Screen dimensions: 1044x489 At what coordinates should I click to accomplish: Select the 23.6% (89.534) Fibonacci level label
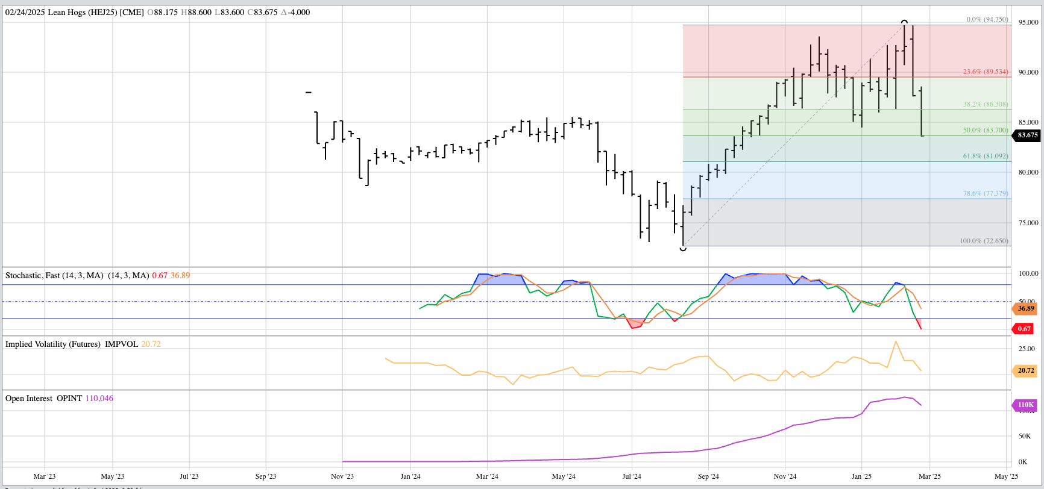point(985,72)
